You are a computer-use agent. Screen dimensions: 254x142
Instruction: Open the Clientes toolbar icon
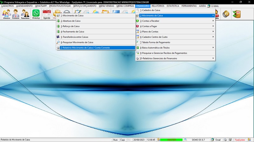[6, 14]
